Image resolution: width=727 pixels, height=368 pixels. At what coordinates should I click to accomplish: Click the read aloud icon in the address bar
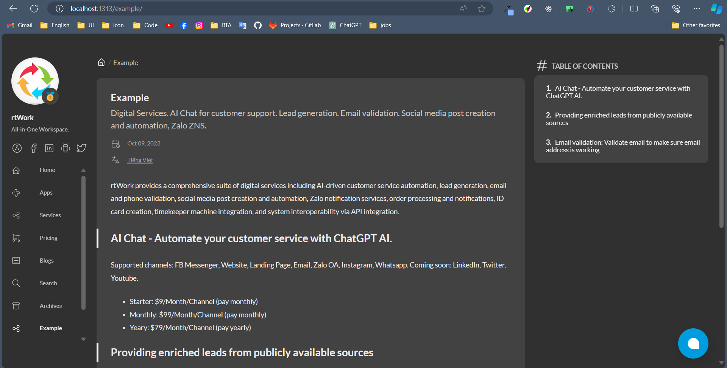(463, 9)
